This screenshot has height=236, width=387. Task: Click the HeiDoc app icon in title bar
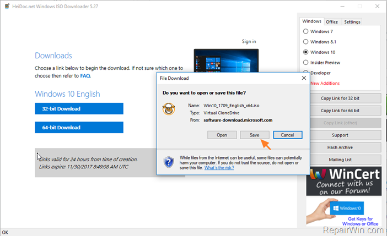(7, 6)
